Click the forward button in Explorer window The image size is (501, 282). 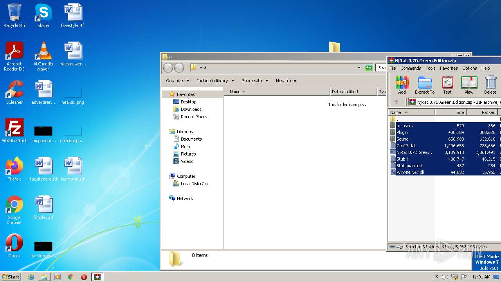click(179, 68)
